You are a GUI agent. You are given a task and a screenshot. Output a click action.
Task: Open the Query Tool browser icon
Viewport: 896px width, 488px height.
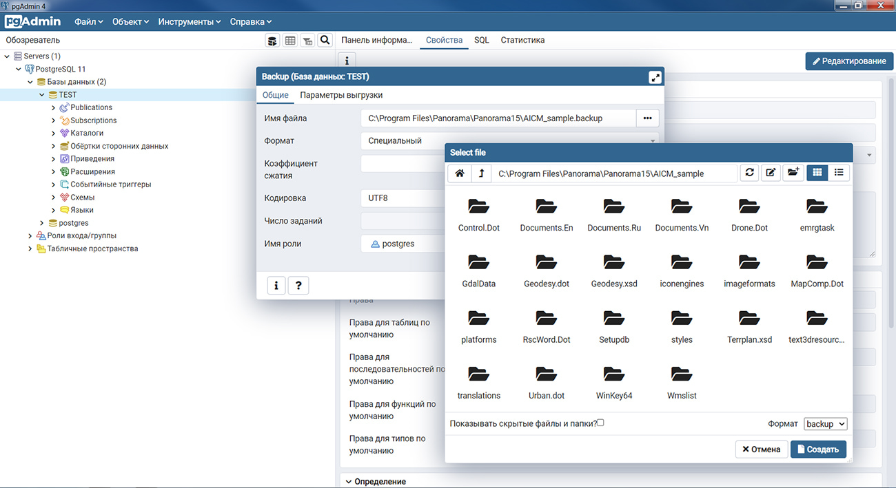coord(273,41)
